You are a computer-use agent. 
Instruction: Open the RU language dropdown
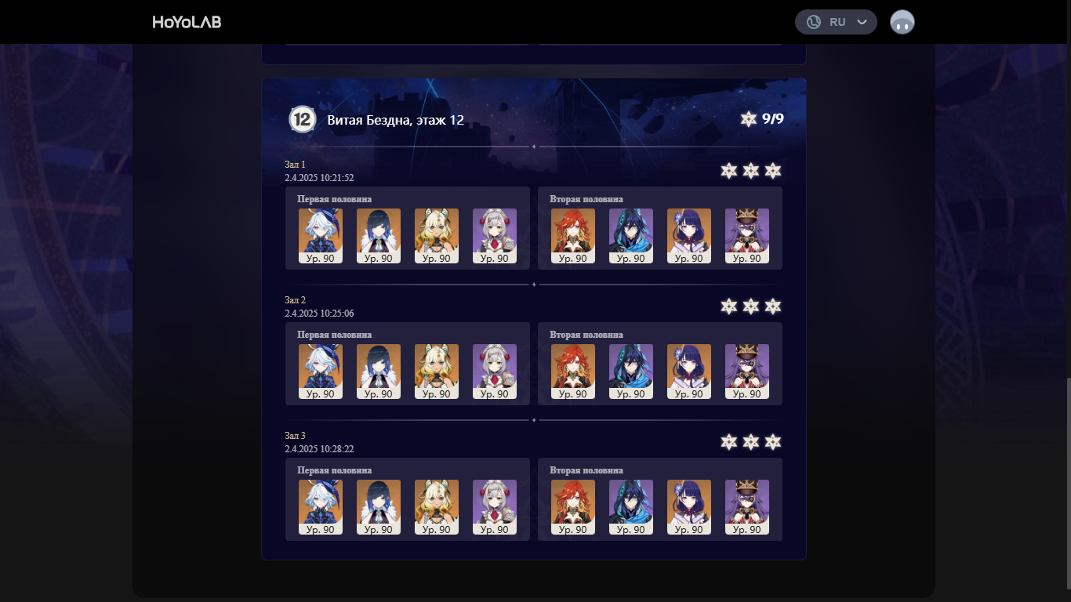[836, 22]
